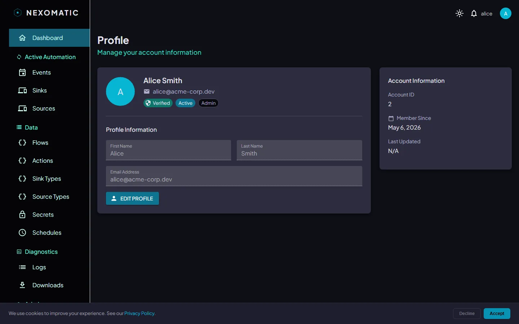Open Schedules page
519x324 pixels.
pos(49,233)
